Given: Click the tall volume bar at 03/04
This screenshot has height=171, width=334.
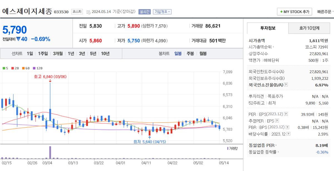Looking at the screenshot, I should coord(50,152).
